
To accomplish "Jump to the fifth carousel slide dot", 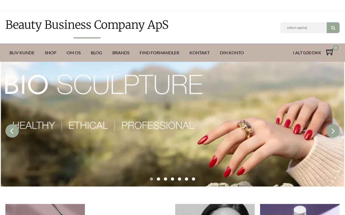I will point(180,179).
